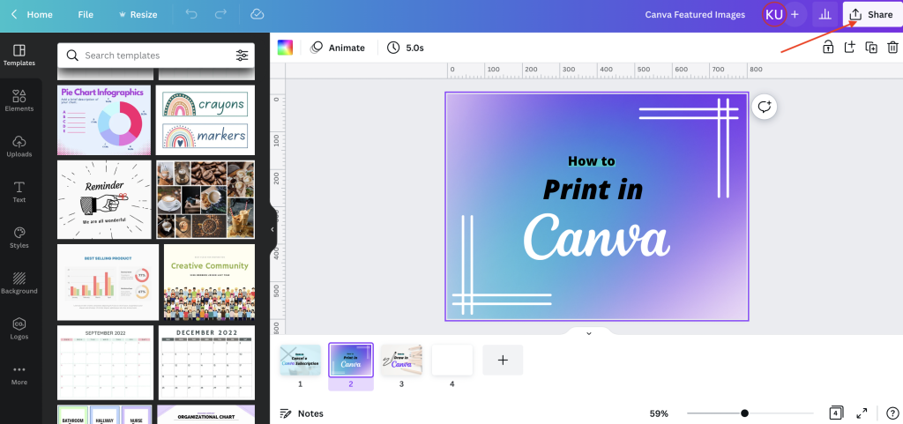Delete page using trash icon
The height and width of the screenshot is (424, 903).
[892, 48]
